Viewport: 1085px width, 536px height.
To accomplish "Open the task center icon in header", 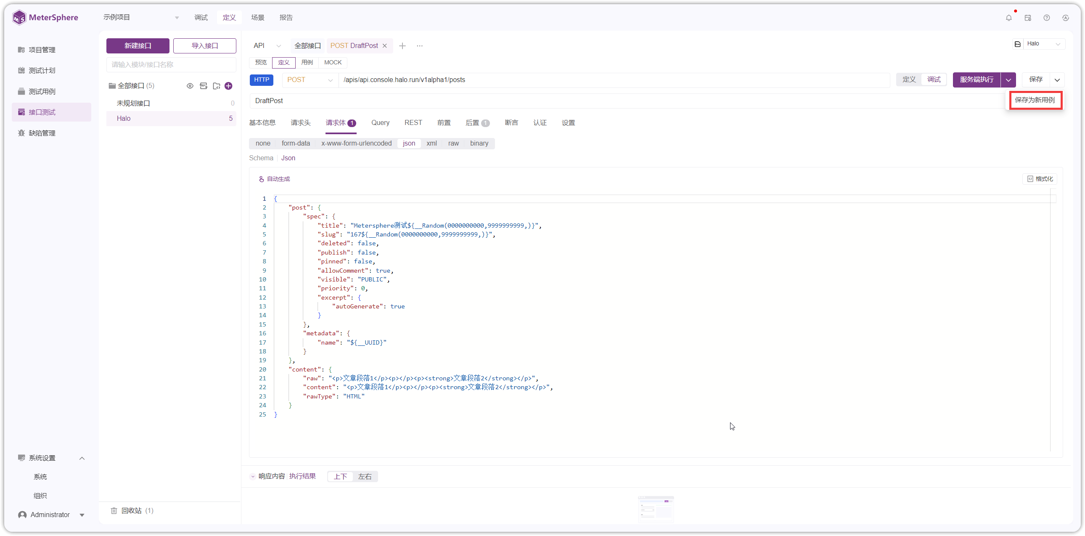I will tap(1028, 18).
